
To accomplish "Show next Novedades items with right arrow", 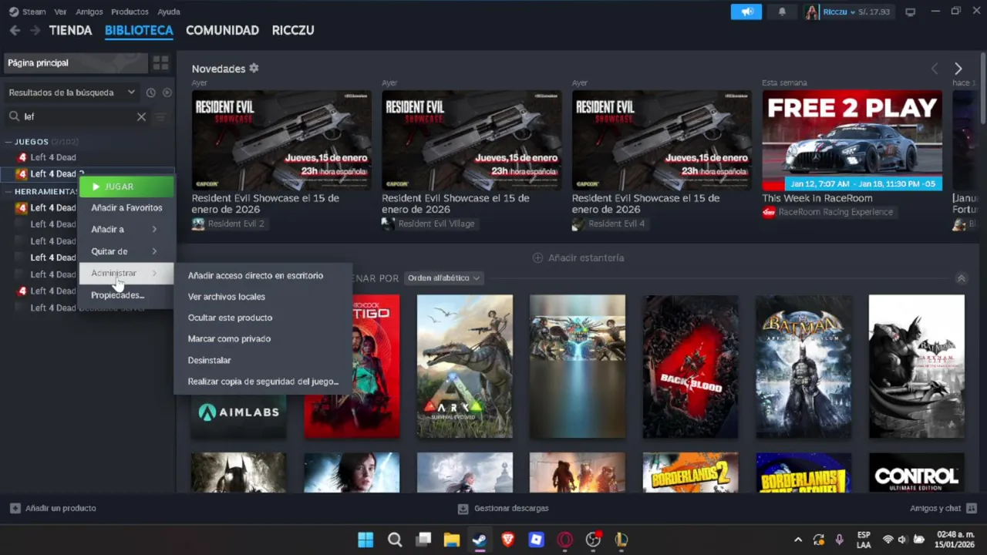I will pos(958,69).
